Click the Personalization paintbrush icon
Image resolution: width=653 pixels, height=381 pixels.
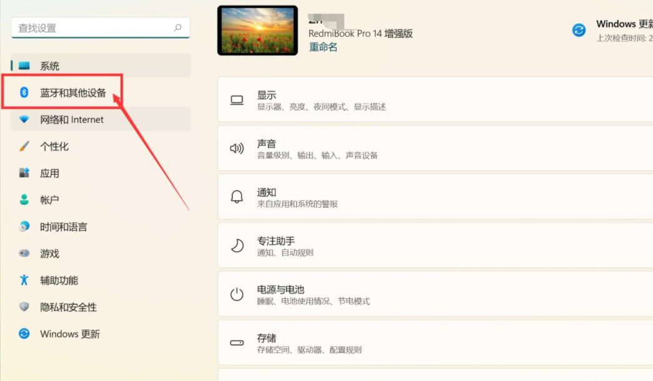24,147
